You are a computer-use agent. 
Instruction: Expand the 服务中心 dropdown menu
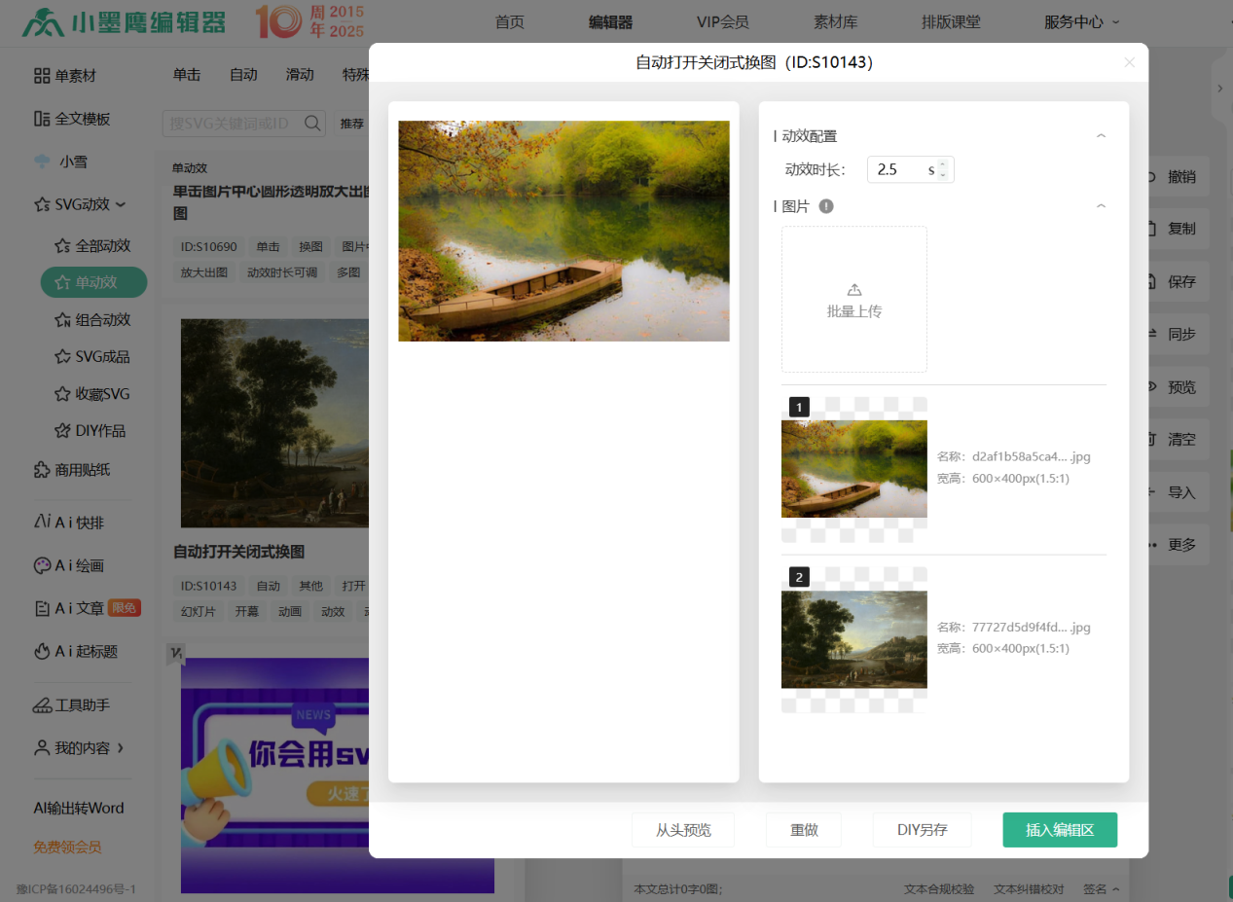(x=1081, y=21)
